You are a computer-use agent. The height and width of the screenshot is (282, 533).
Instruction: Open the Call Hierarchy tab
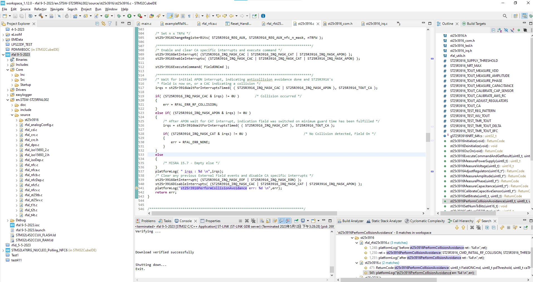(461, 221)
